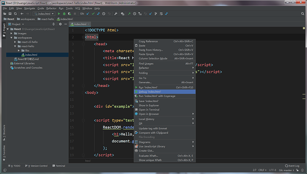
Task: Select Copy Reference in context menu
Action: coord(165,41)
